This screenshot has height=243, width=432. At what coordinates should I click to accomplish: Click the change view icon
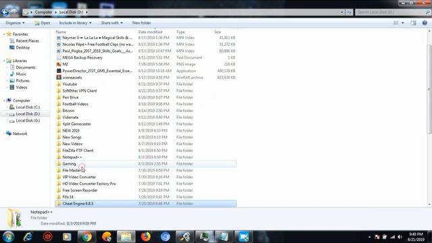coord(396,23)
